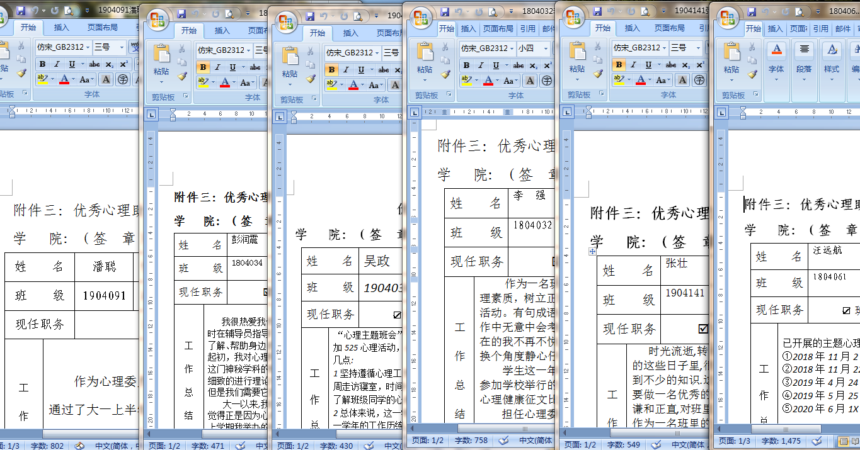Click 粘贴 label button in 张壮 window
Screen dimensions: 860x450
(578, 69)
